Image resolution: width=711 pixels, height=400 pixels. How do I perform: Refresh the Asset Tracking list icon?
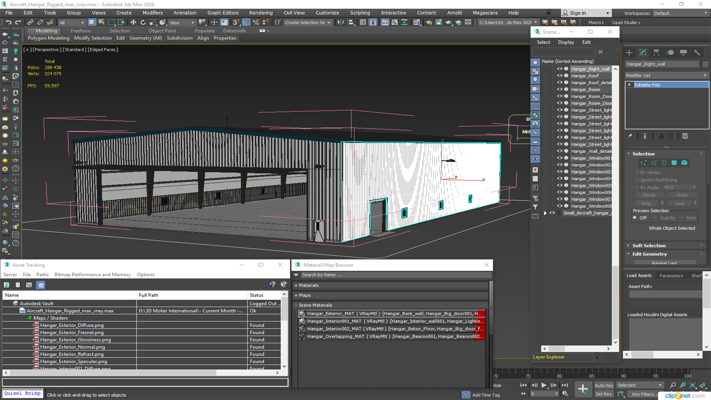pyautogui.click(x=7, y=285)
